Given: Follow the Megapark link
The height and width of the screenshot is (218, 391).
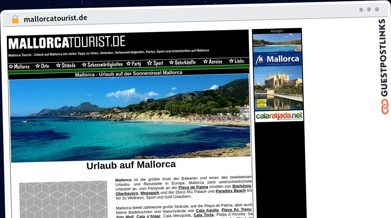Looking at the screenshot, I should [150, 193].
